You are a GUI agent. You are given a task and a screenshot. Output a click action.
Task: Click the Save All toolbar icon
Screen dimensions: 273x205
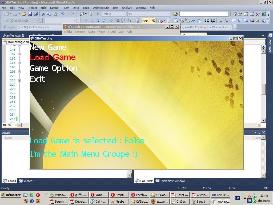[x=35, y=14]
